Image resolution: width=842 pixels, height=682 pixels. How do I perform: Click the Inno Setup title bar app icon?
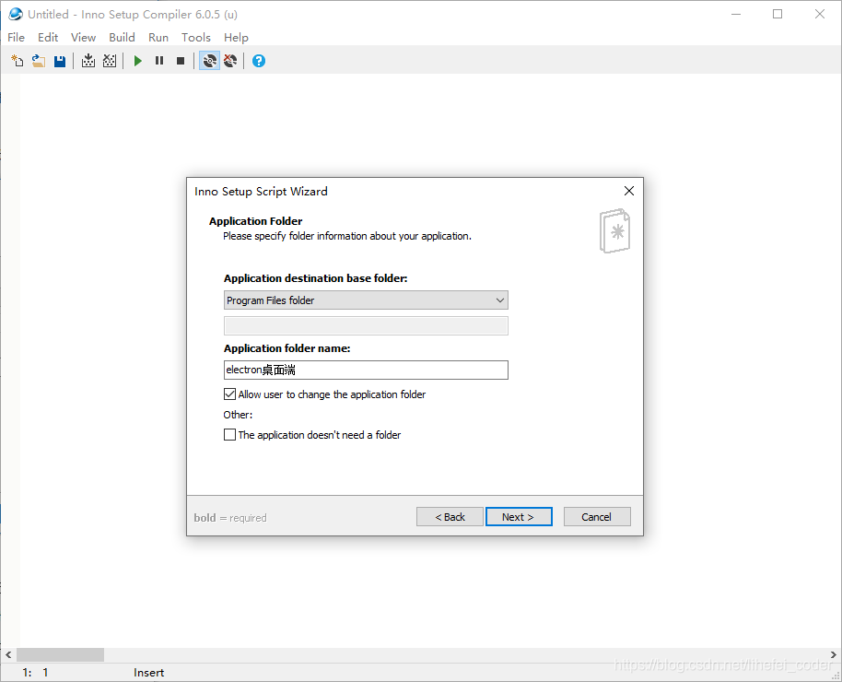pos(16,14)
